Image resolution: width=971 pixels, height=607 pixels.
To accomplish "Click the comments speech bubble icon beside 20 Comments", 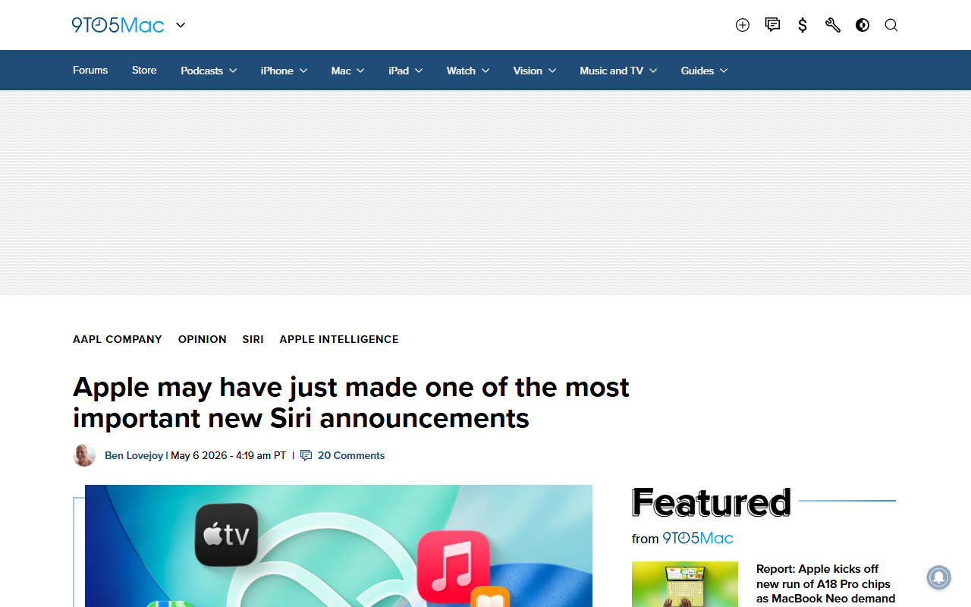I will click(306, 455).
